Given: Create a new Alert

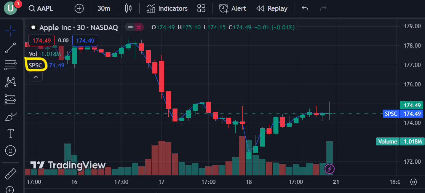Looking at the screenshot, I should tap(233, 8).
